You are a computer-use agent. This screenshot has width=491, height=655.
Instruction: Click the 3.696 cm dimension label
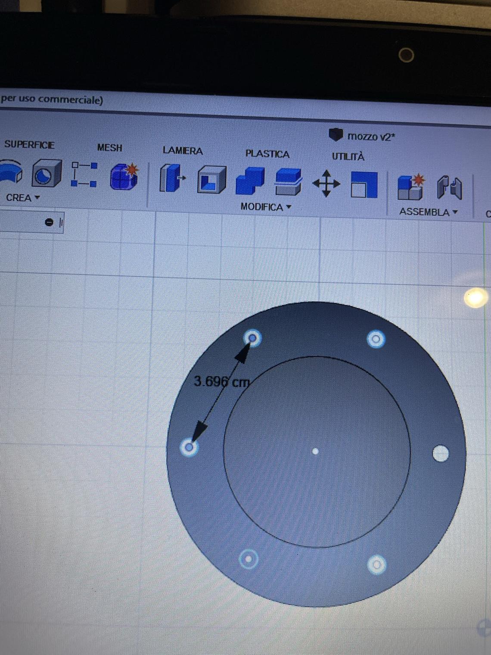coord(221,381)
